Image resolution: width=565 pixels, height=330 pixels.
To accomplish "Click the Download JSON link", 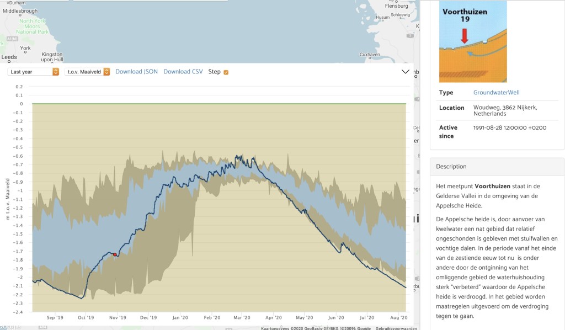I will pos(137,72).
